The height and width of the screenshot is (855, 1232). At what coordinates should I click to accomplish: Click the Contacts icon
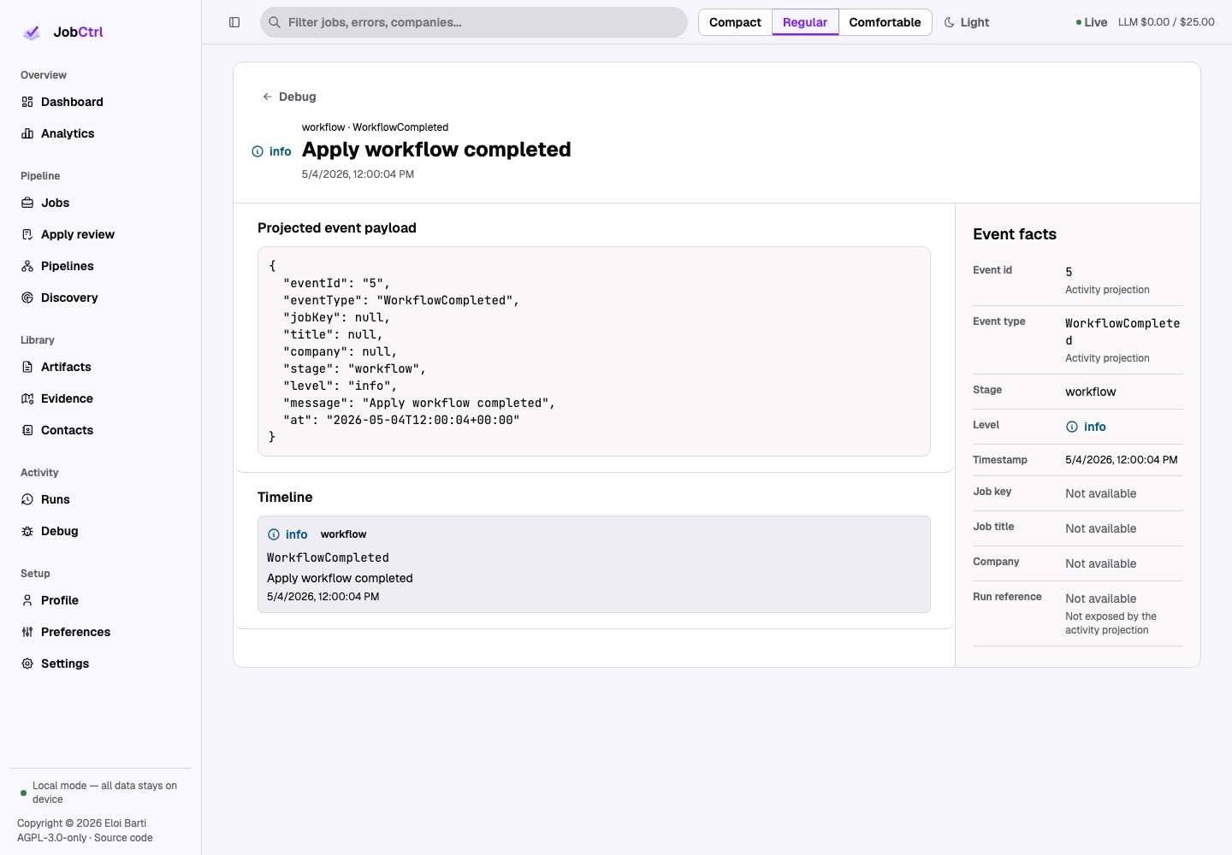coord(27,430)
